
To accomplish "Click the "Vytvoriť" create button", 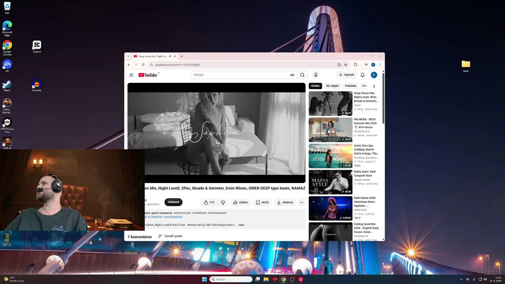I will point(346,75).
